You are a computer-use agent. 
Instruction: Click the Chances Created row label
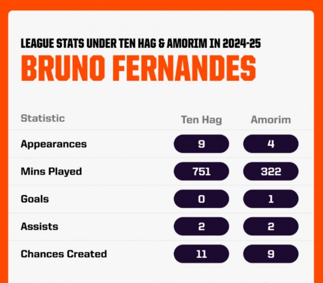[63, 254]
